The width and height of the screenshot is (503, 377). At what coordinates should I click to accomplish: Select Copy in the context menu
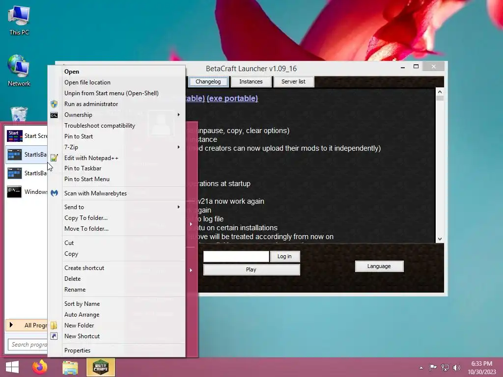coord(117,254)
